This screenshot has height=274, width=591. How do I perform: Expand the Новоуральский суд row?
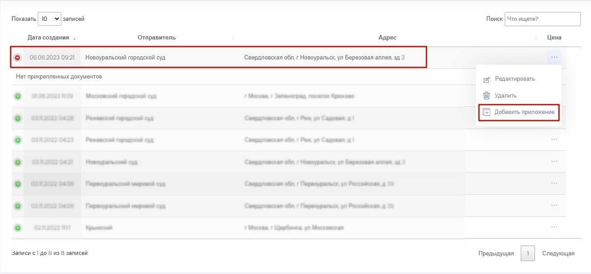[17, 162]
